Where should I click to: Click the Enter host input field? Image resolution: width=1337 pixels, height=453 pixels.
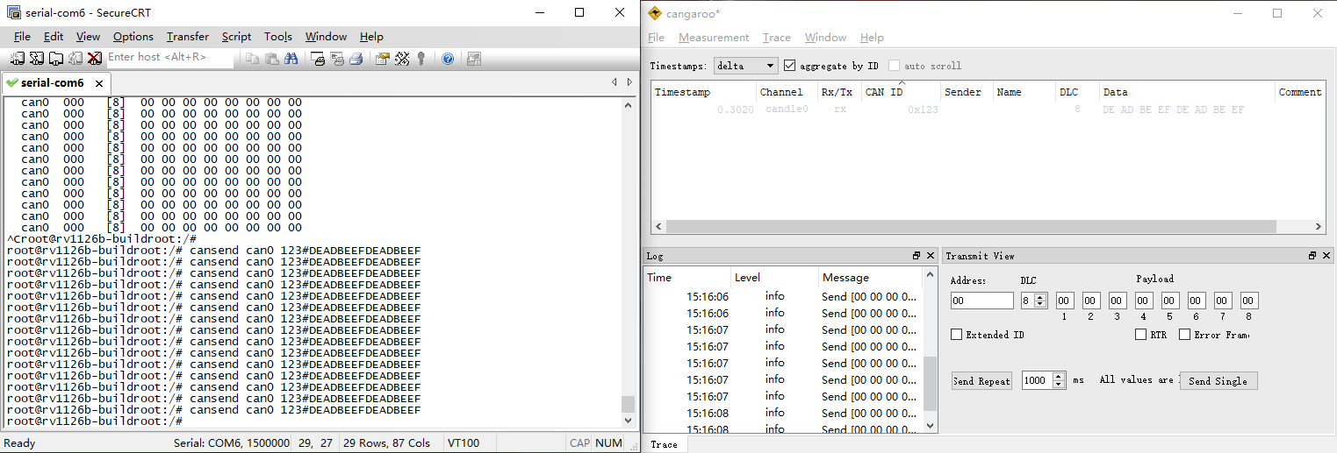pyautogui.click(x=170, y=57)
